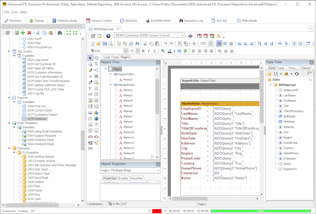Toggle italic text formatting
Viewport: 316px width, 214px height.
[149, 51]
